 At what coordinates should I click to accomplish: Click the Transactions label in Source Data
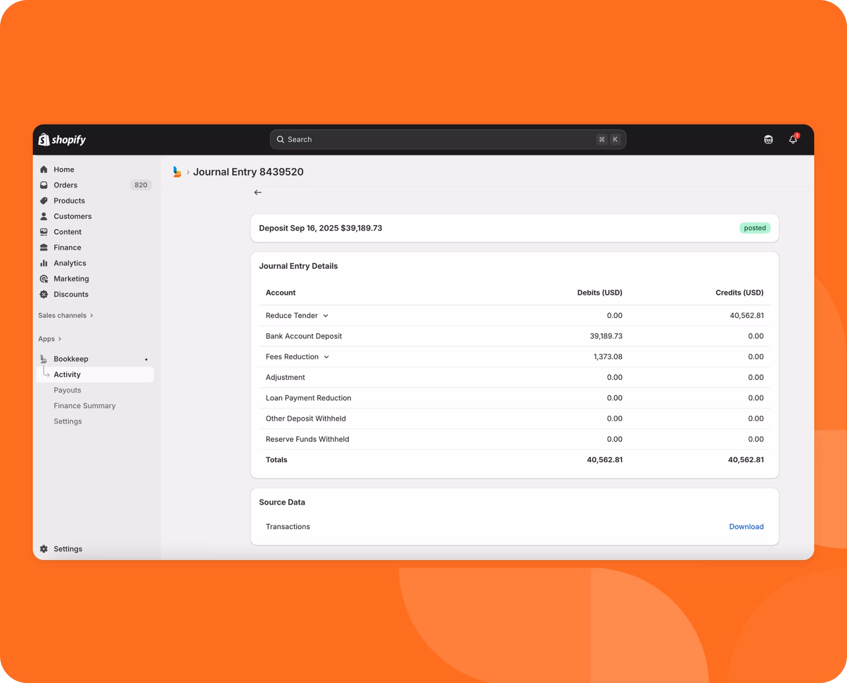[x=288, y=527]
